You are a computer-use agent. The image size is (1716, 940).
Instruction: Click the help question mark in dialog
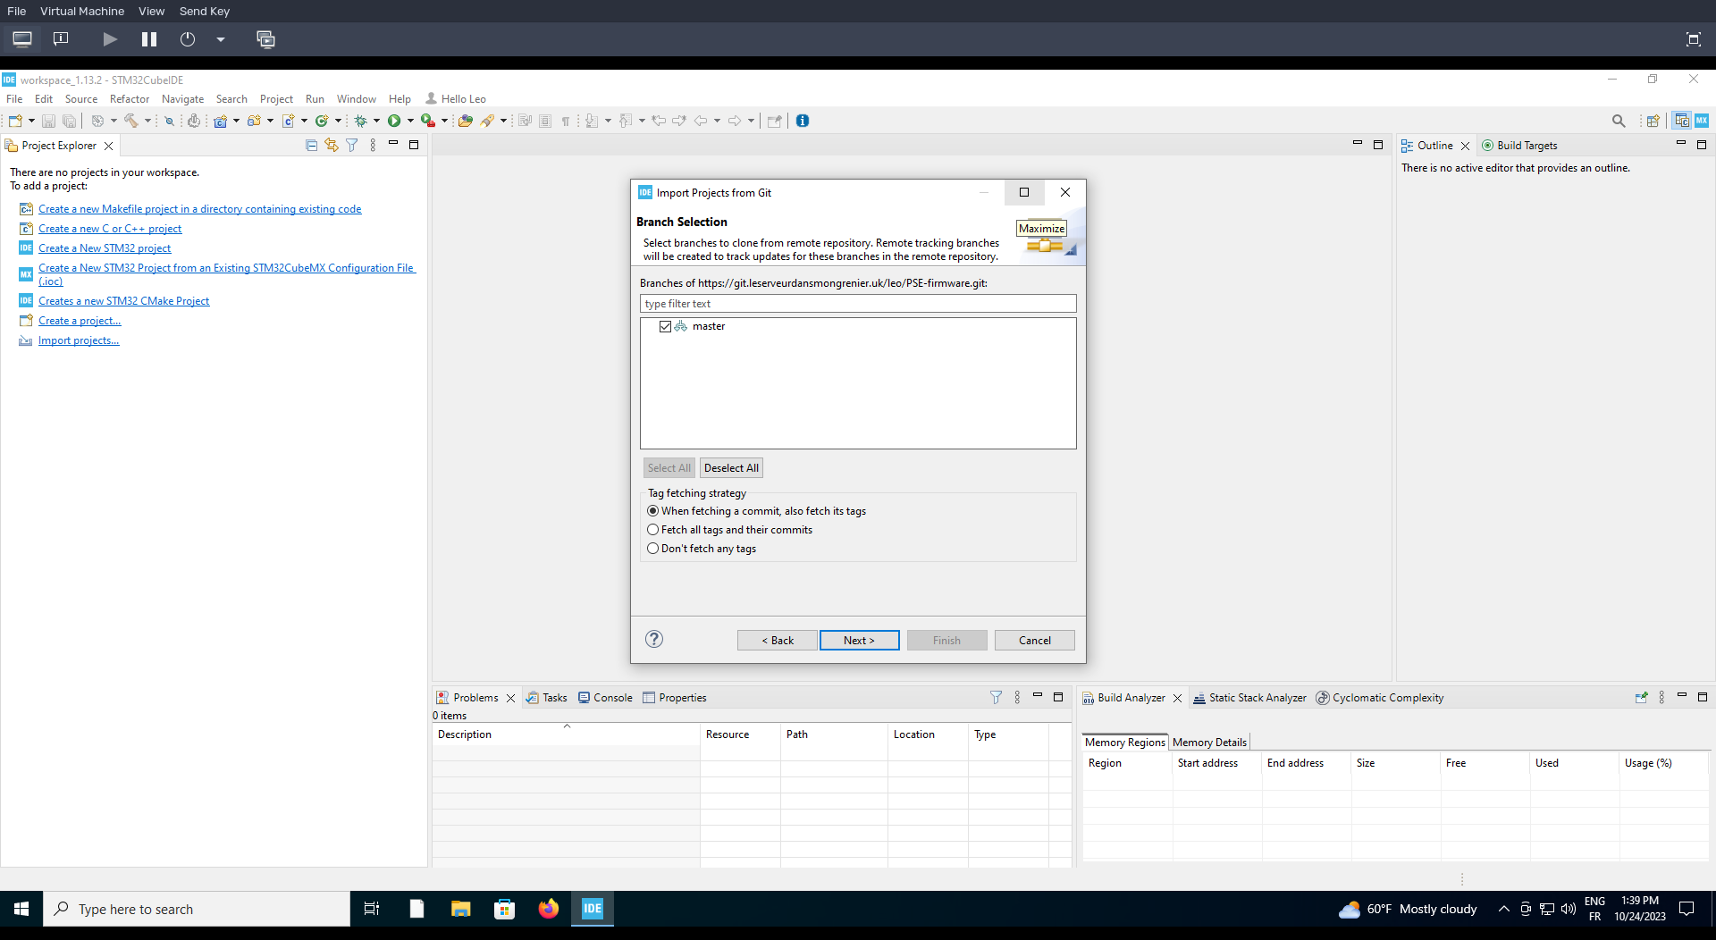tap(654, 639)
